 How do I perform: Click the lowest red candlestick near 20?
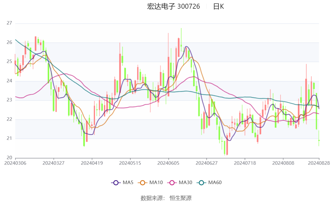click(x=227, y=145)
